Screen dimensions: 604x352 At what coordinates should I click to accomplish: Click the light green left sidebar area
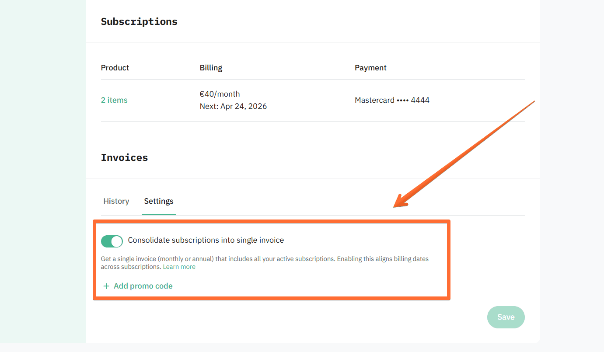click(x=43, y=175)
